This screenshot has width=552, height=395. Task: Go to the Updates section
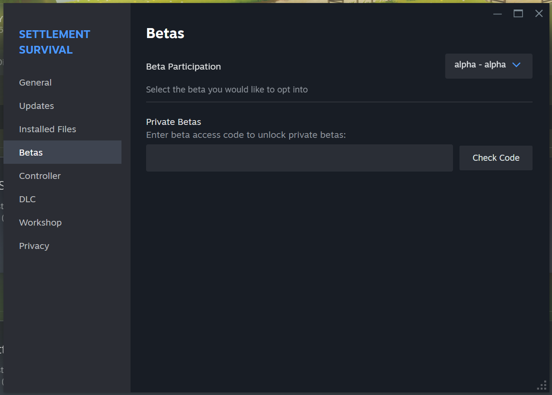pyautogui.click(x=37, y=106)
